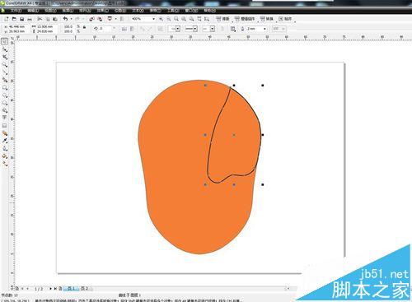Viewport: 412px width, 302px height.
Task: Open the end arrowhead dropdown
Action: click(x=213, y=29)
